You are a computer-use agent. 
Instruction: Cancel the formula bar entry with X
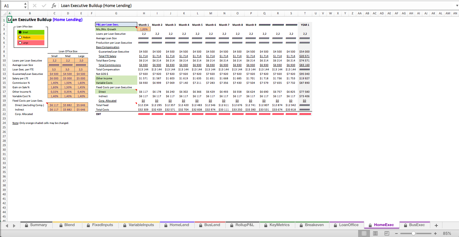pyautogui.click(x=35, y=5)
